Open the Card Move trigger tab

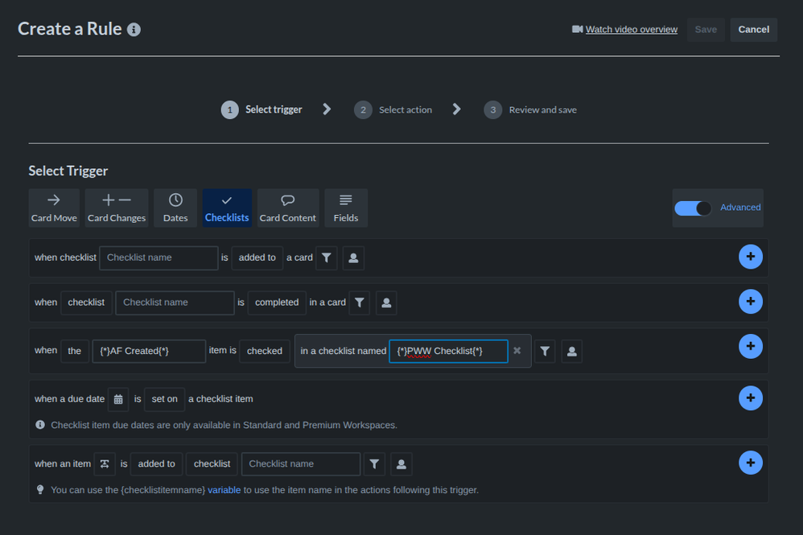(x=54, y=208)
